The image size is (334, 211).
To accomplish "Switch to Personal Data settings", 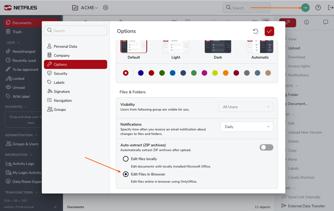I will (x=65, y=46).
